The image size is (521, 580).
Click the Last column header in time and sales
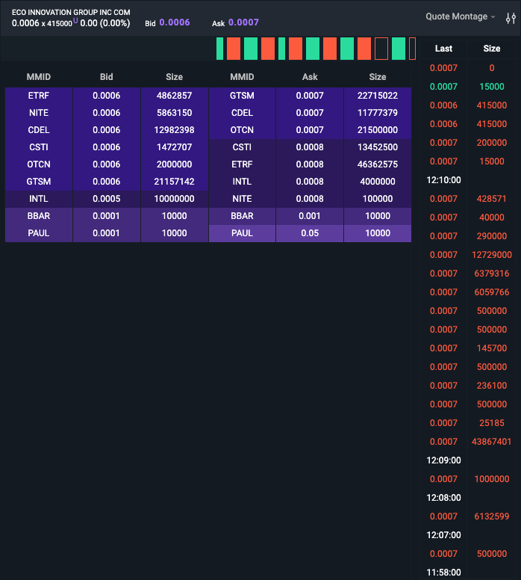point(443,49)
